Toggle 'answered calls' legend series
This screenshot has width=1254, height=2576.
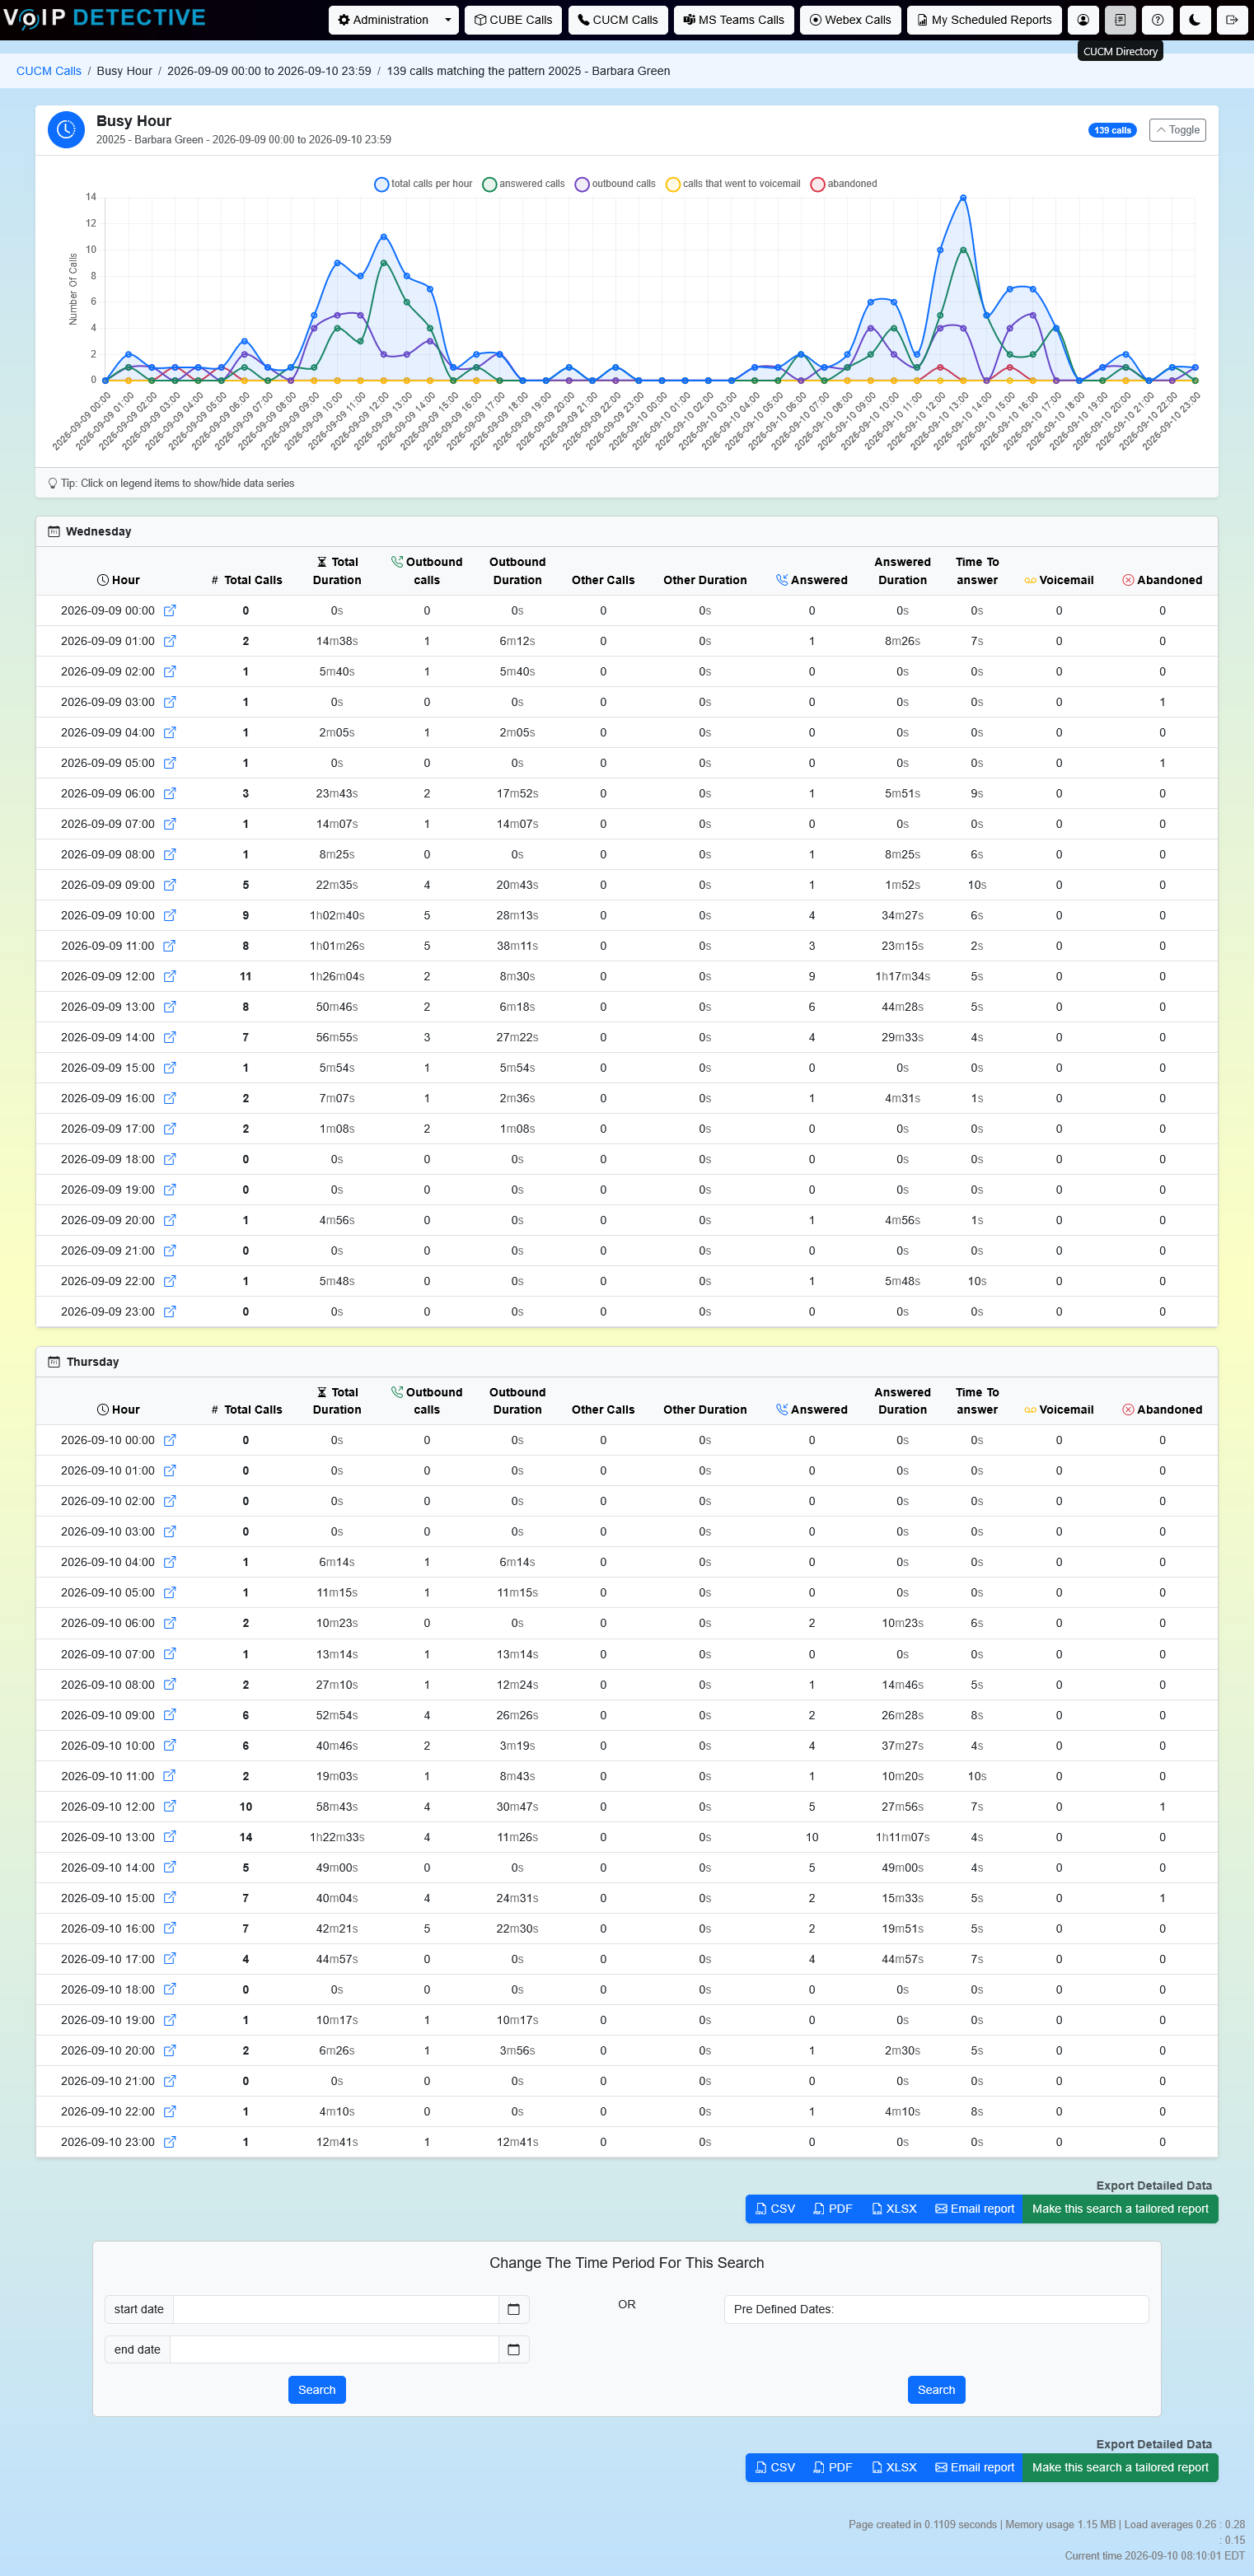[x=523, y=184]
